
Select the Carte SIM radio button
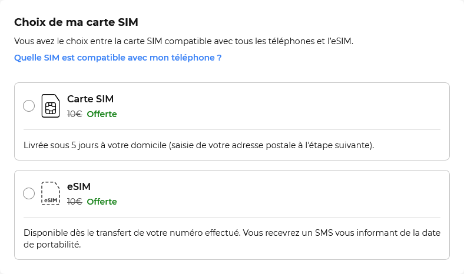point(29,106)
